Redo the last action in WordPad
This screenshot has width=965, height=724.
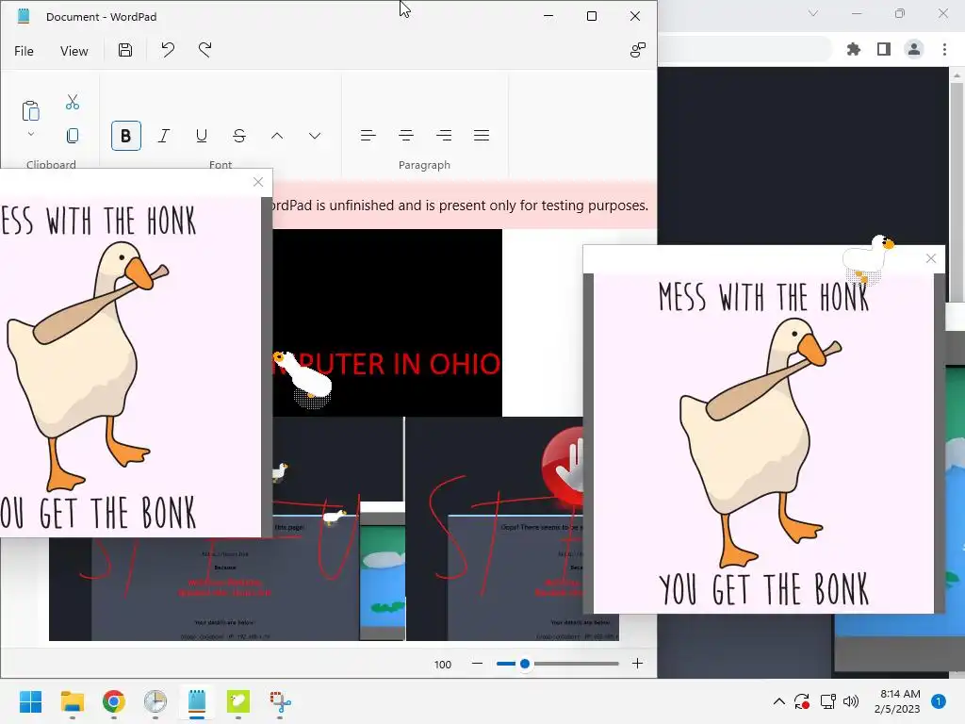tap(204, 50)
